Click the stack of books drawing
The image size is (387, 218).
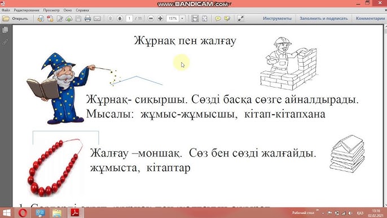[x=348, y=154]
